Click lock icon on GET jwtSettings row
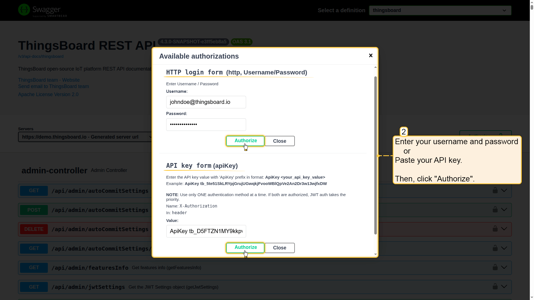 click(x=495, y=286)
